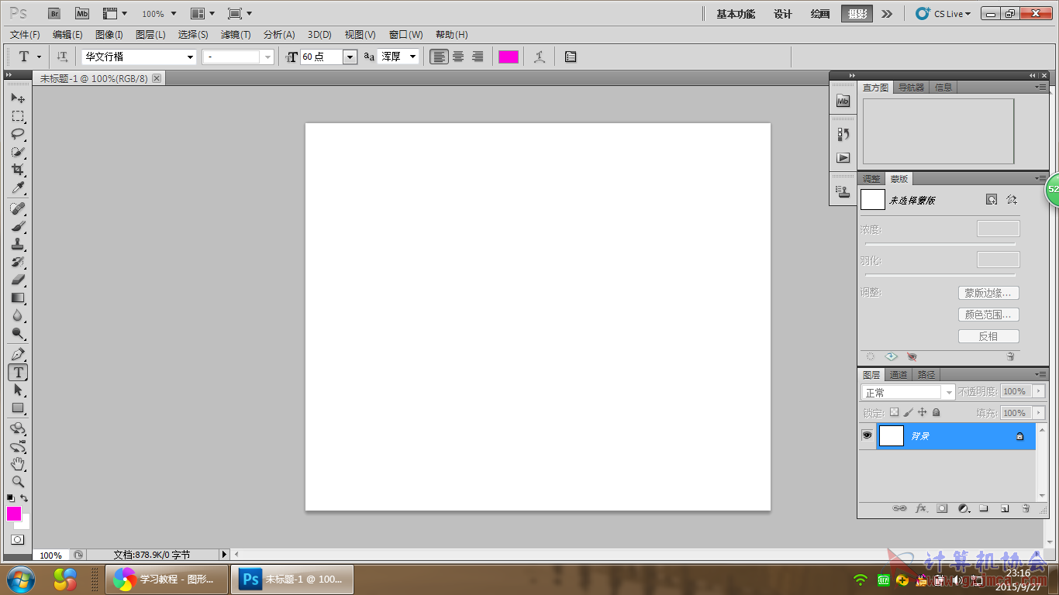This screenshot has width=1059, height=595.
Task: Switch to the 绘画 workspace
Action: (x=820, y=14)
